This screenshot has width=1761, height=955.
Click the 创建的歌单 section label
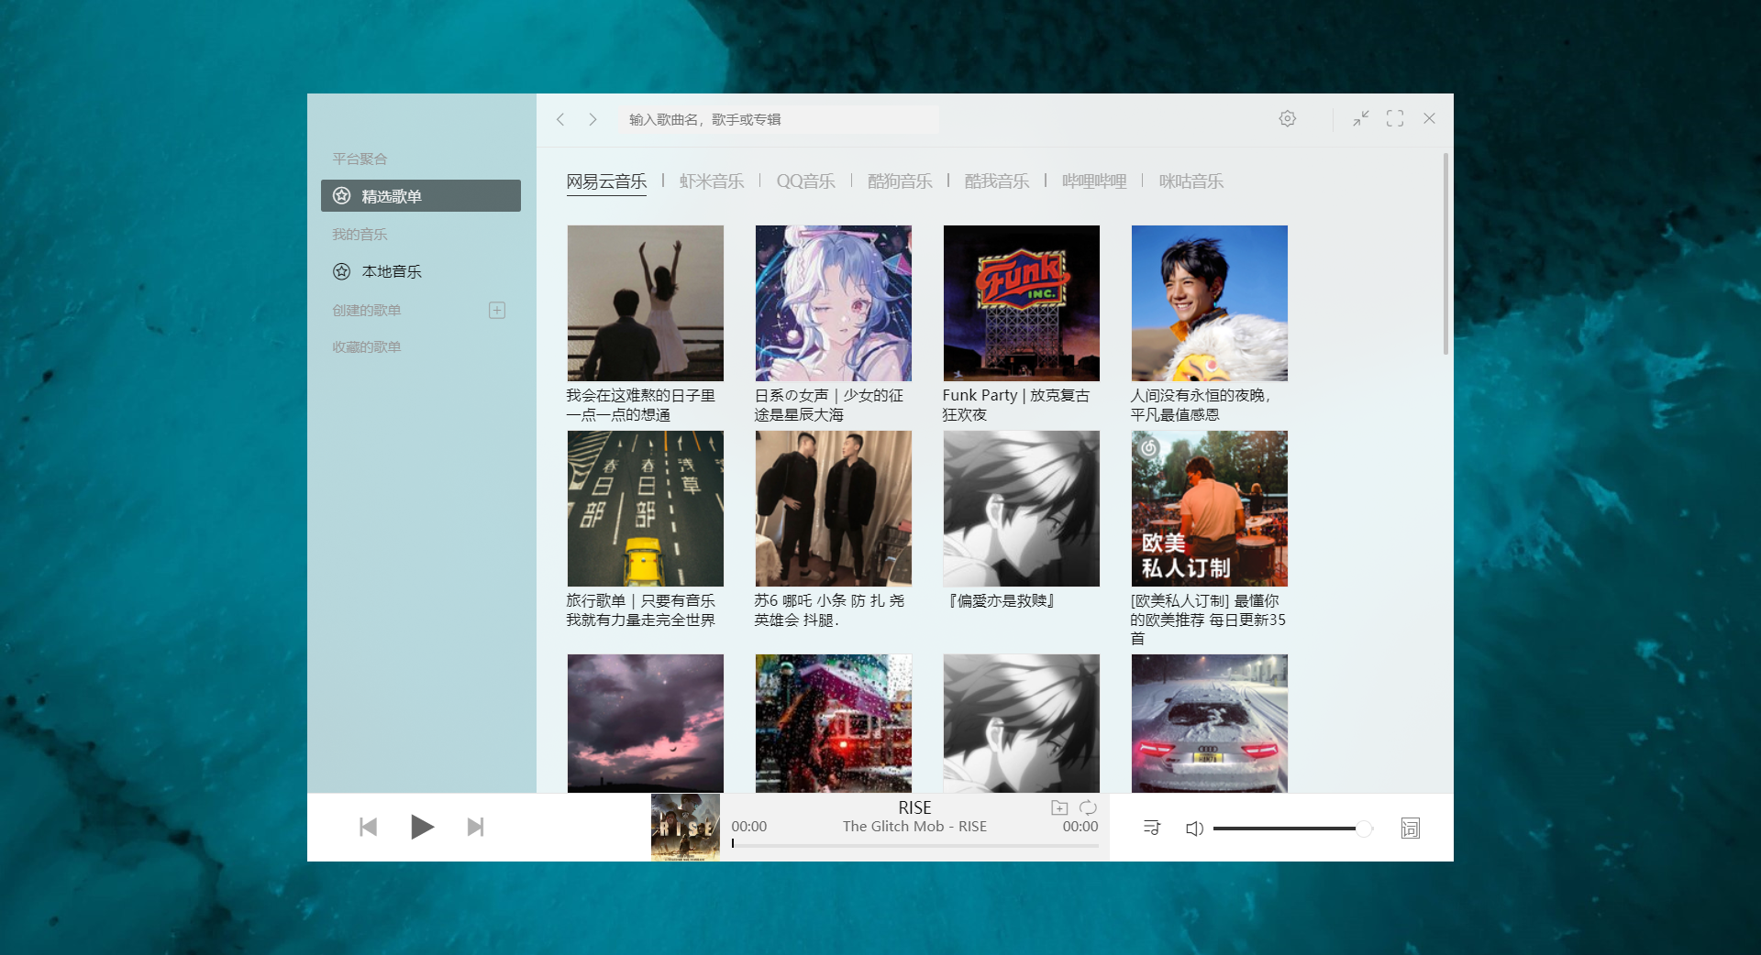tap(366, 310)
